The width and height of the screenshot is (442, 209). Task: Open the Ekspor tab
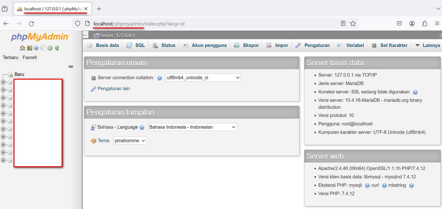246,45
